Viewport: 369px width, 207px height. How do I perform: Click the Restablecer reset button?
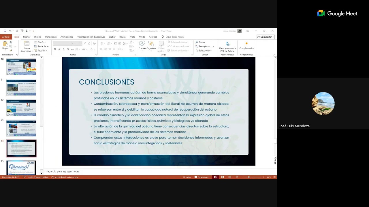coord(42,46)
